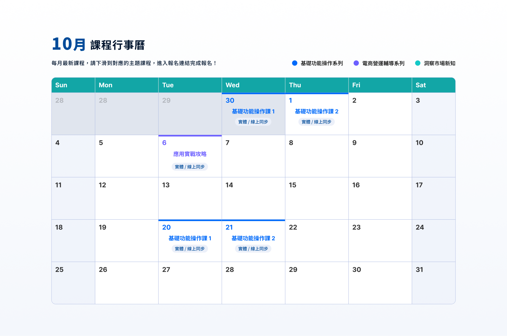507x336 pixels.
Task: Open 基礎功能操作課 1 on the 30th
Action: coord(253,111)
